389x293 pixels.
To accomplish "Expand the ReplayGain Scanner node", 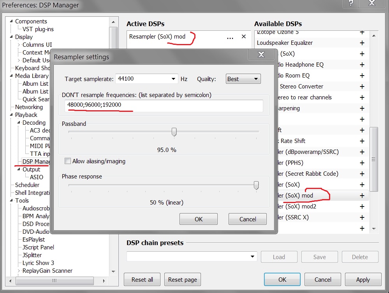I will [19, 271].
